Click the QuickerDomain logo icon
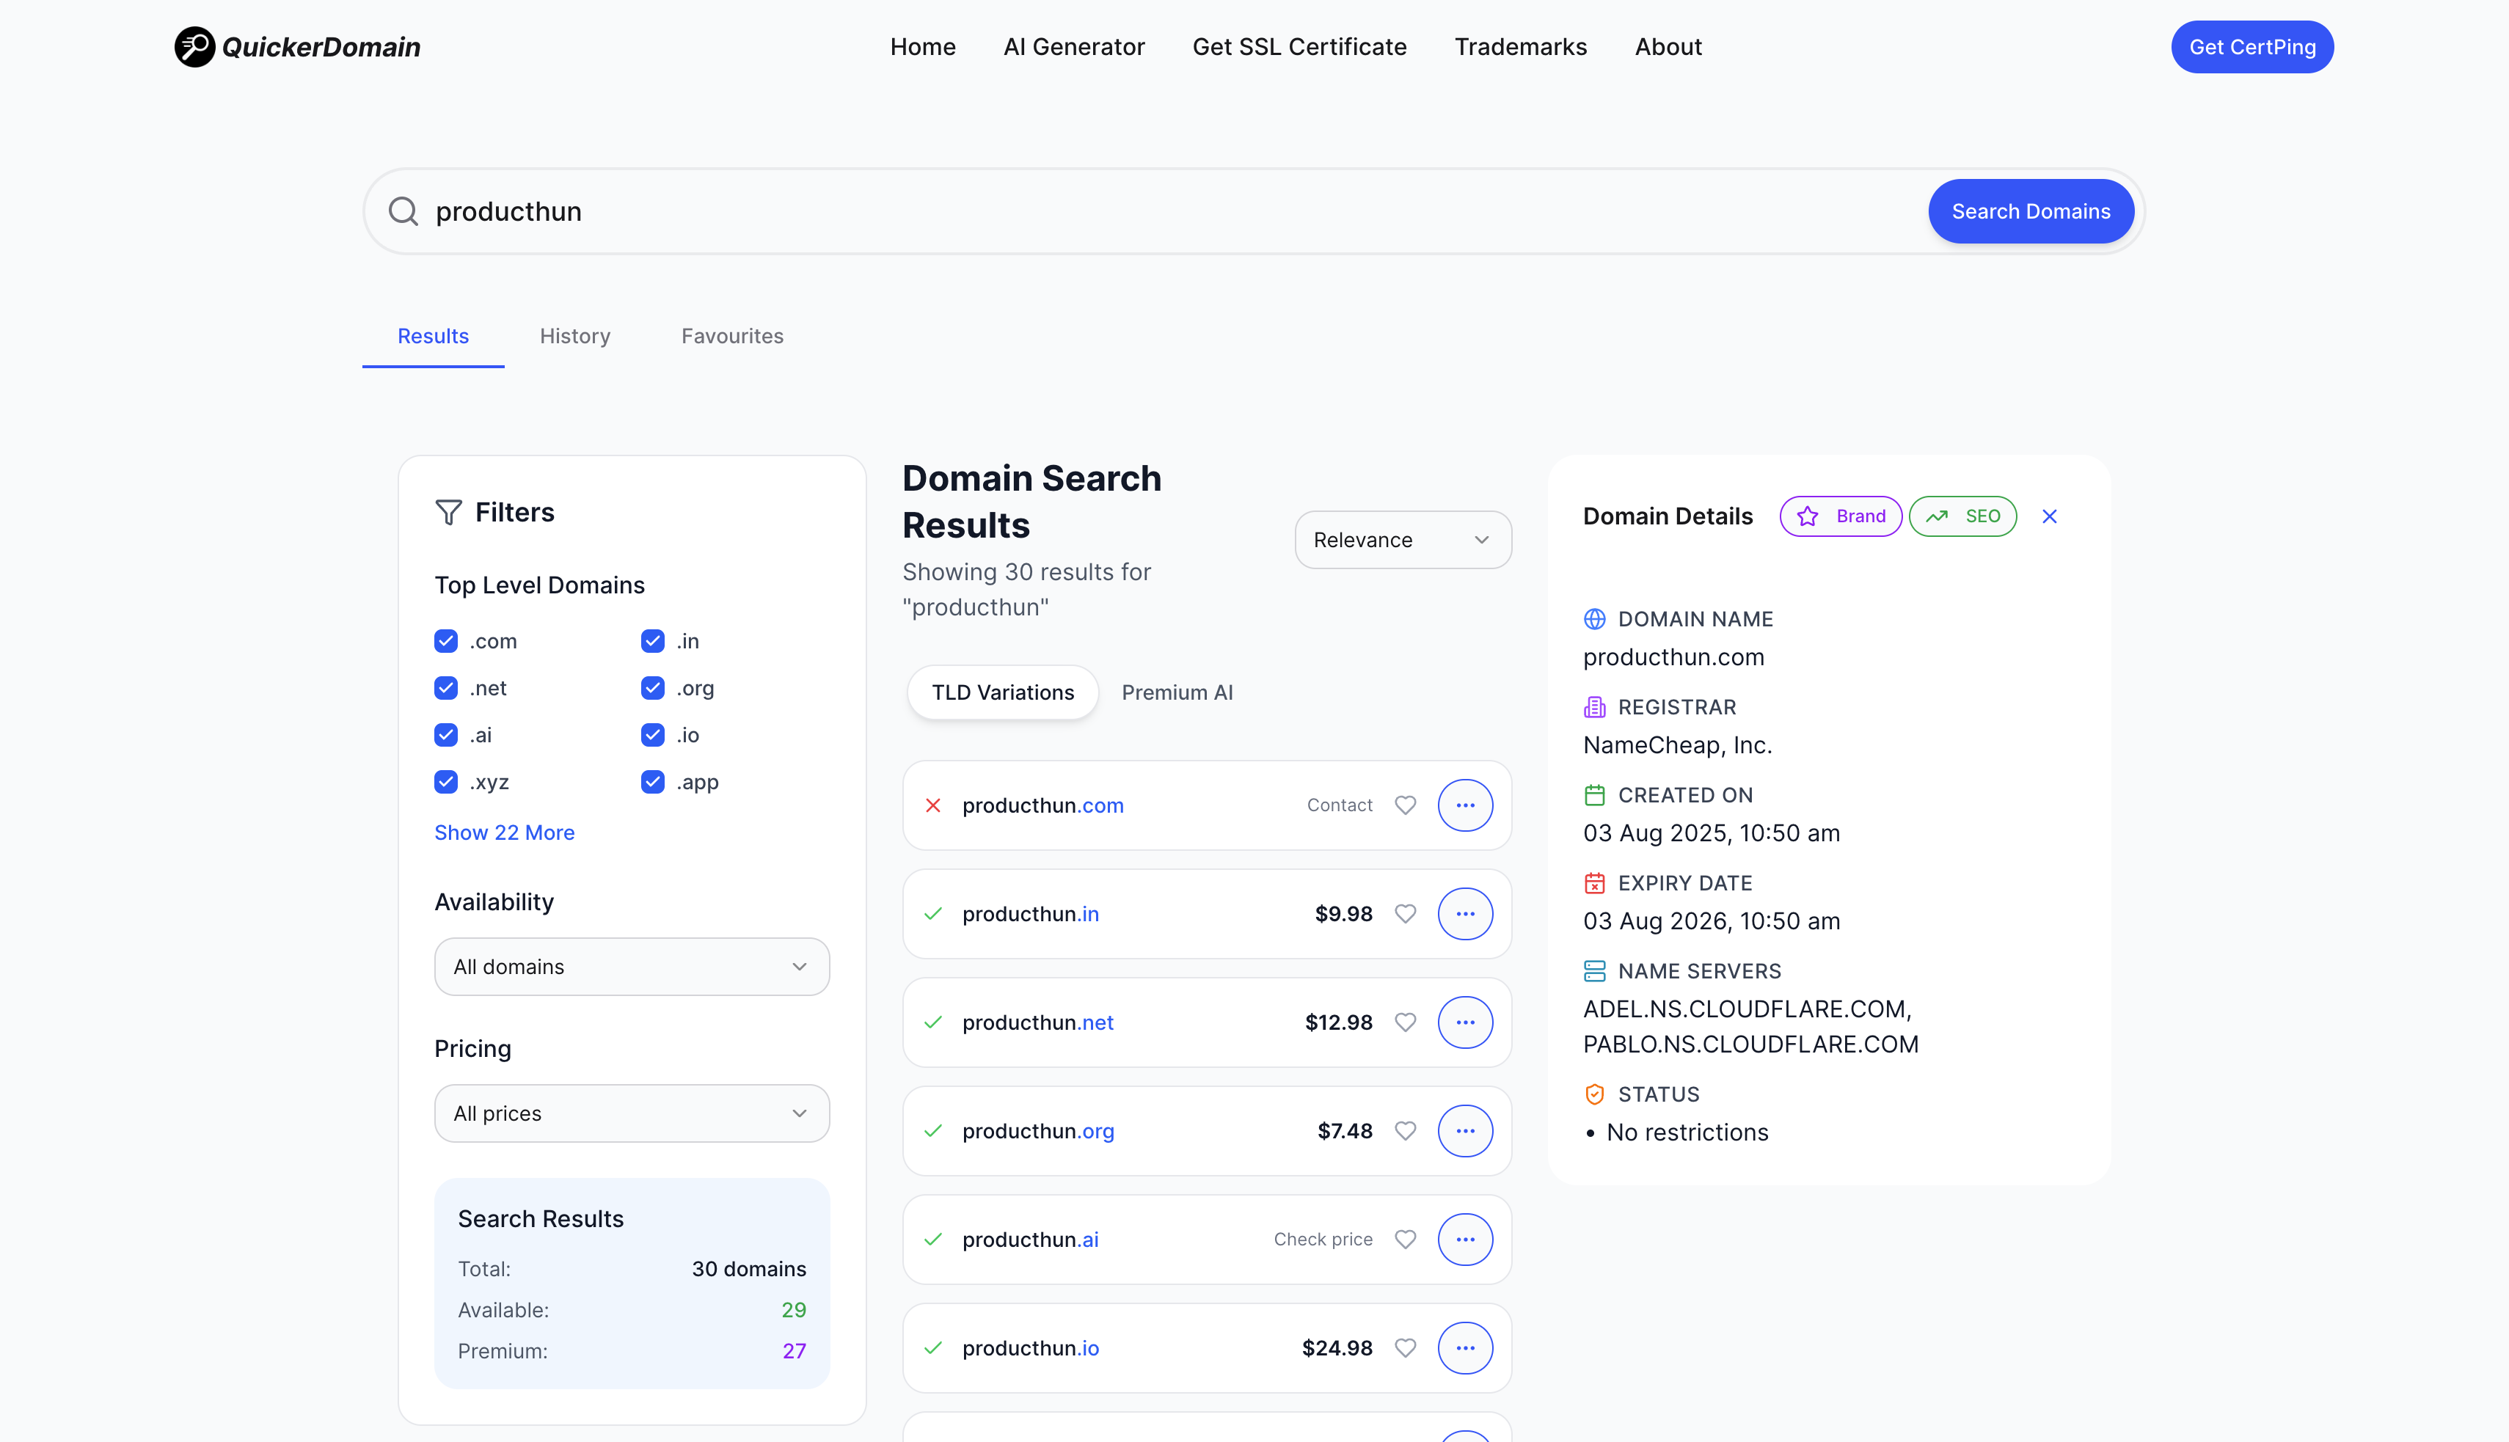2509x1442 pixels. 194,46
